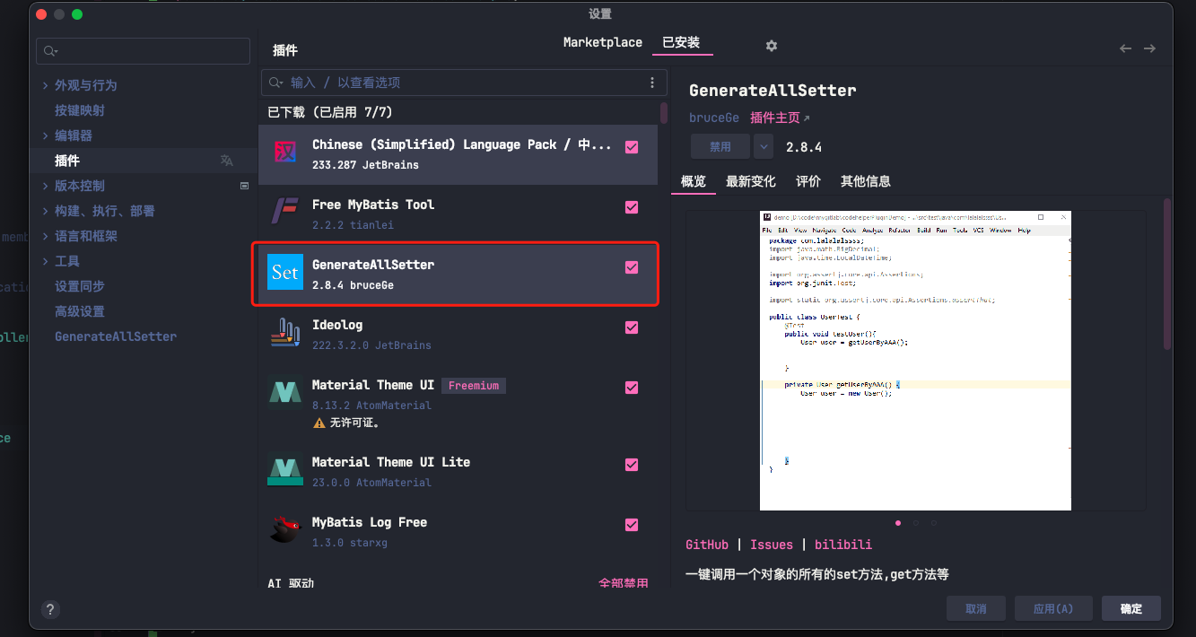Open 最新变化 tab
The image size is (1196, 637).
pos(751,181)
